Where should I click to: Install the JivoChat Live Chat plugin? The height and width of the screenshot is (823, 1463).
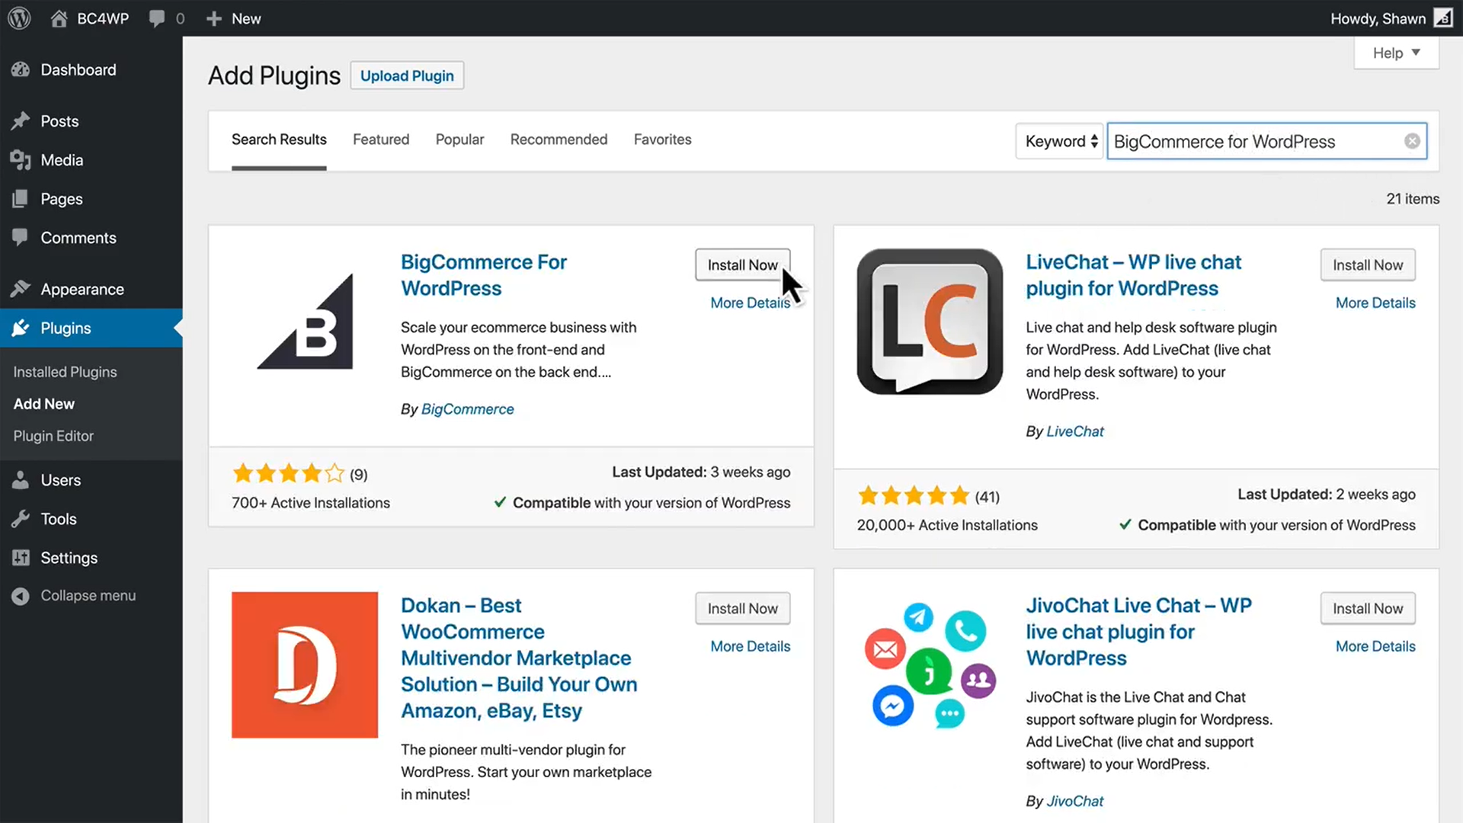1367,608
